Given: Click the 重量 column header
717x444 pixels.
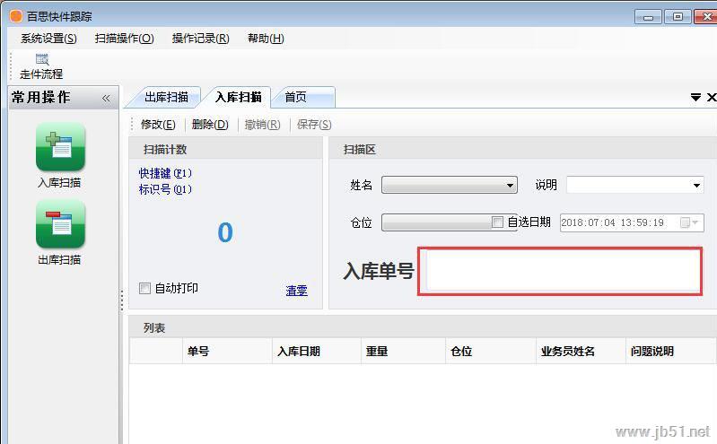Looking at the screenshot, I should (403, 352).
